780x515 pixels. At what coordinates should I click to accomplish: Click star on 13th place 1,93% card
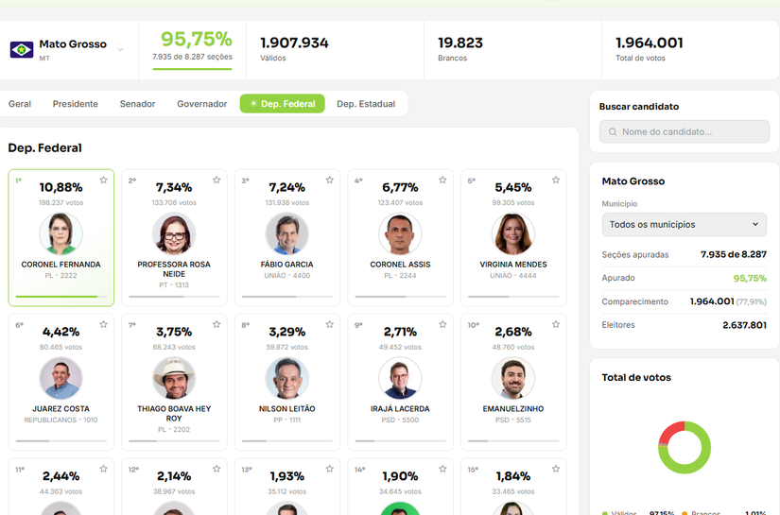(x=329, y=469)
